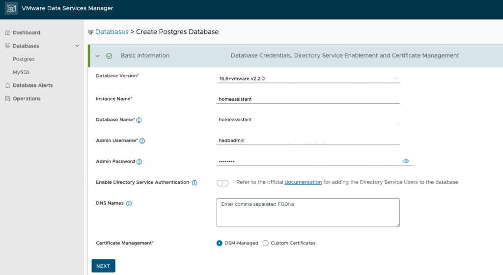
Task: Show the admin password with eye icon
Action: click(x=406, y=161)
